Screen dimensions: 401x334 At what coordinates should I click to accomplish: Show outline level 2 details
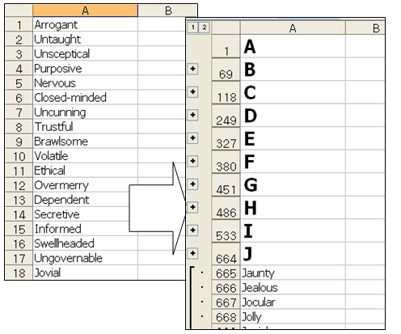(205, 27)
